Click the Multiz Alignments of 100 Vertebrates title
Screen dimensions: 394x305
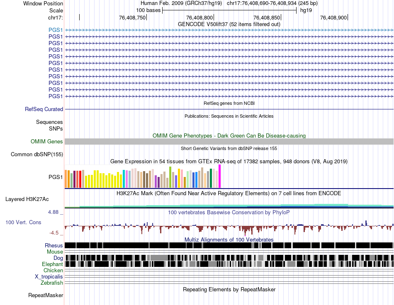[229, 240]
